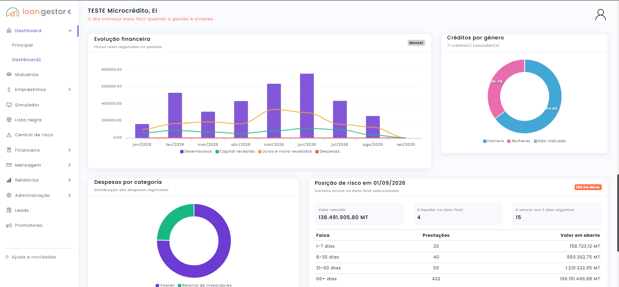
Task: Open the Promotores menu item
Action: pos(29,225)
